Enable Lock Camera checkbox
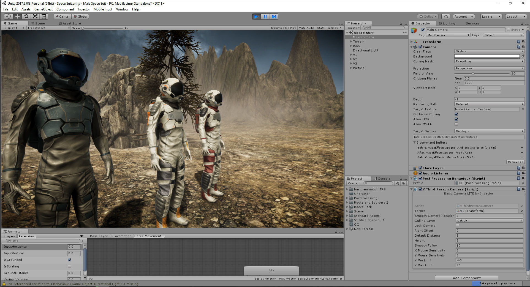This screenshot has height=287, width=530. point(458,226)
